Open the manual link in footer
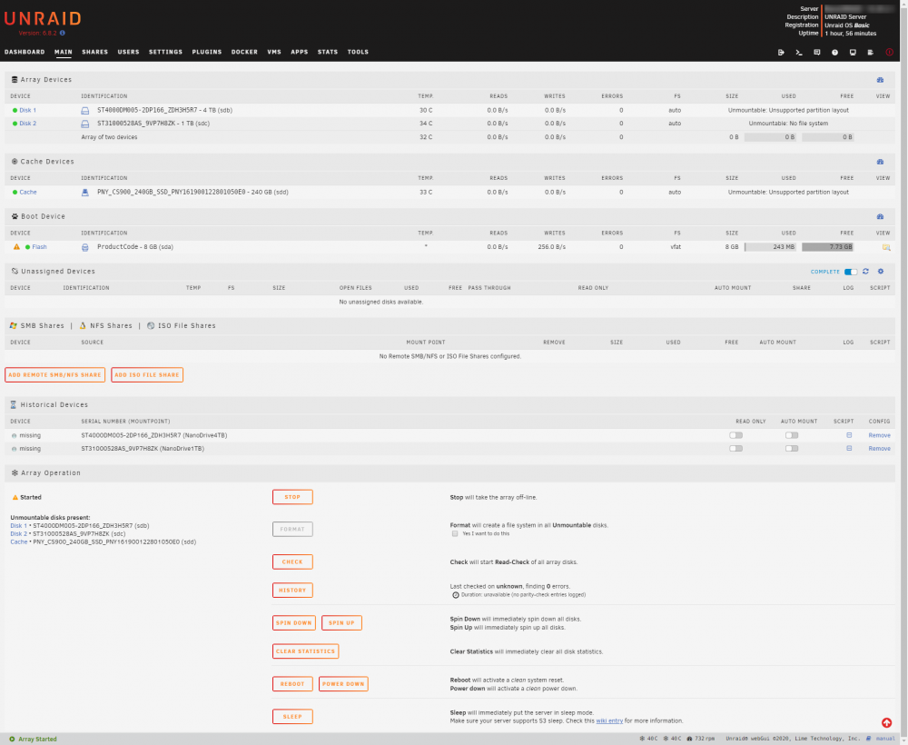Viewport: 908px width, 745px height. pos(885,739)
